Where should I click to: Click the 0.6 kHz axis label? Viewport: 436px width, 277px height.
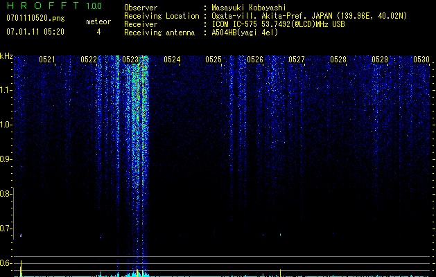pyautogui.click(x=6, y=263)
